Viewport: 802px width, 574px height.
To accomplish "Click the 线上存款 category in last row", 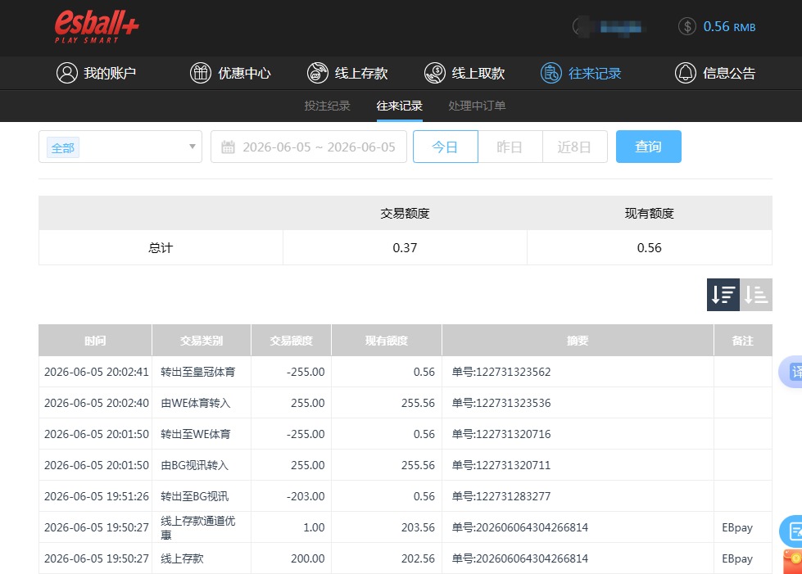I will pyautogui.click(x=182, y=558).
